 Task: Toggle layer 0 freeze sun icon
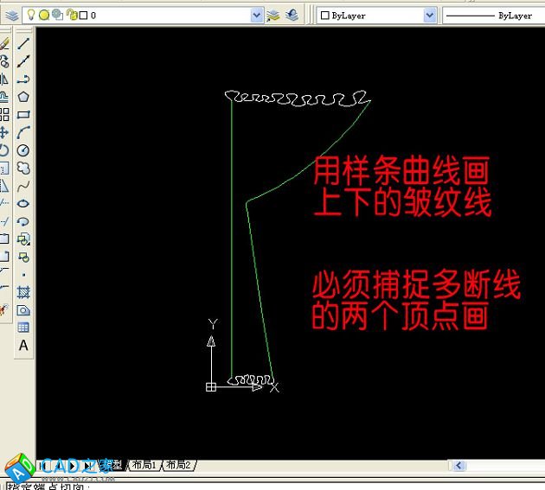43,15
